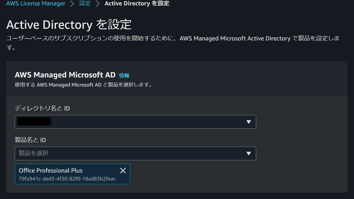The image size is (354, 199).
Task: Click the AWS Managed Microsoft AD section header
Action: [x=65, y=75]
